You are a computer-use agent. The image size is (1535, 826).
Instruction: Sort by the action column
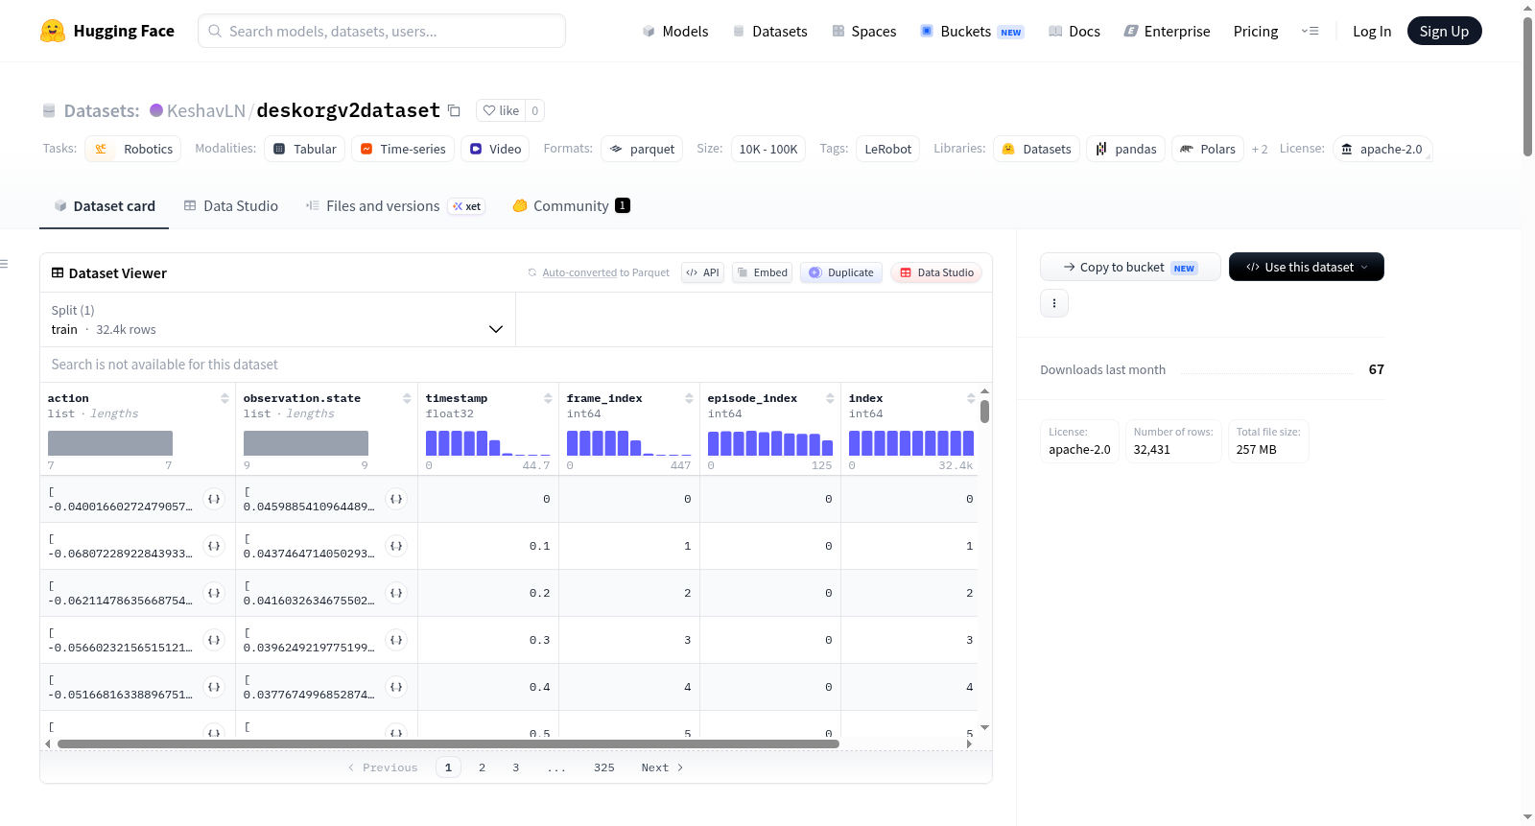click(224, 398)
